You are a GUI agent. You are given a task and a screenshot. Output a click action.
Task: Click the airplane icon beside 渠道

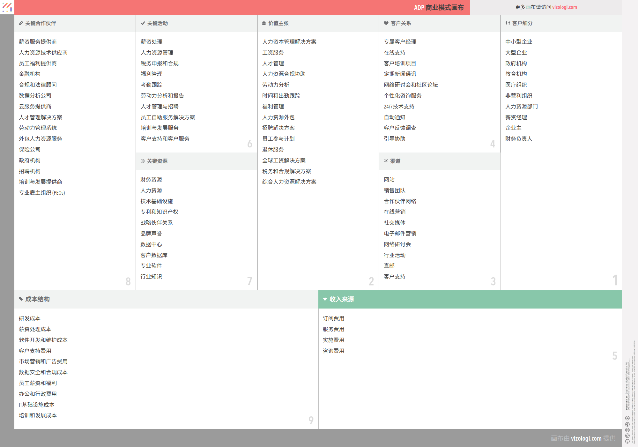386,161
